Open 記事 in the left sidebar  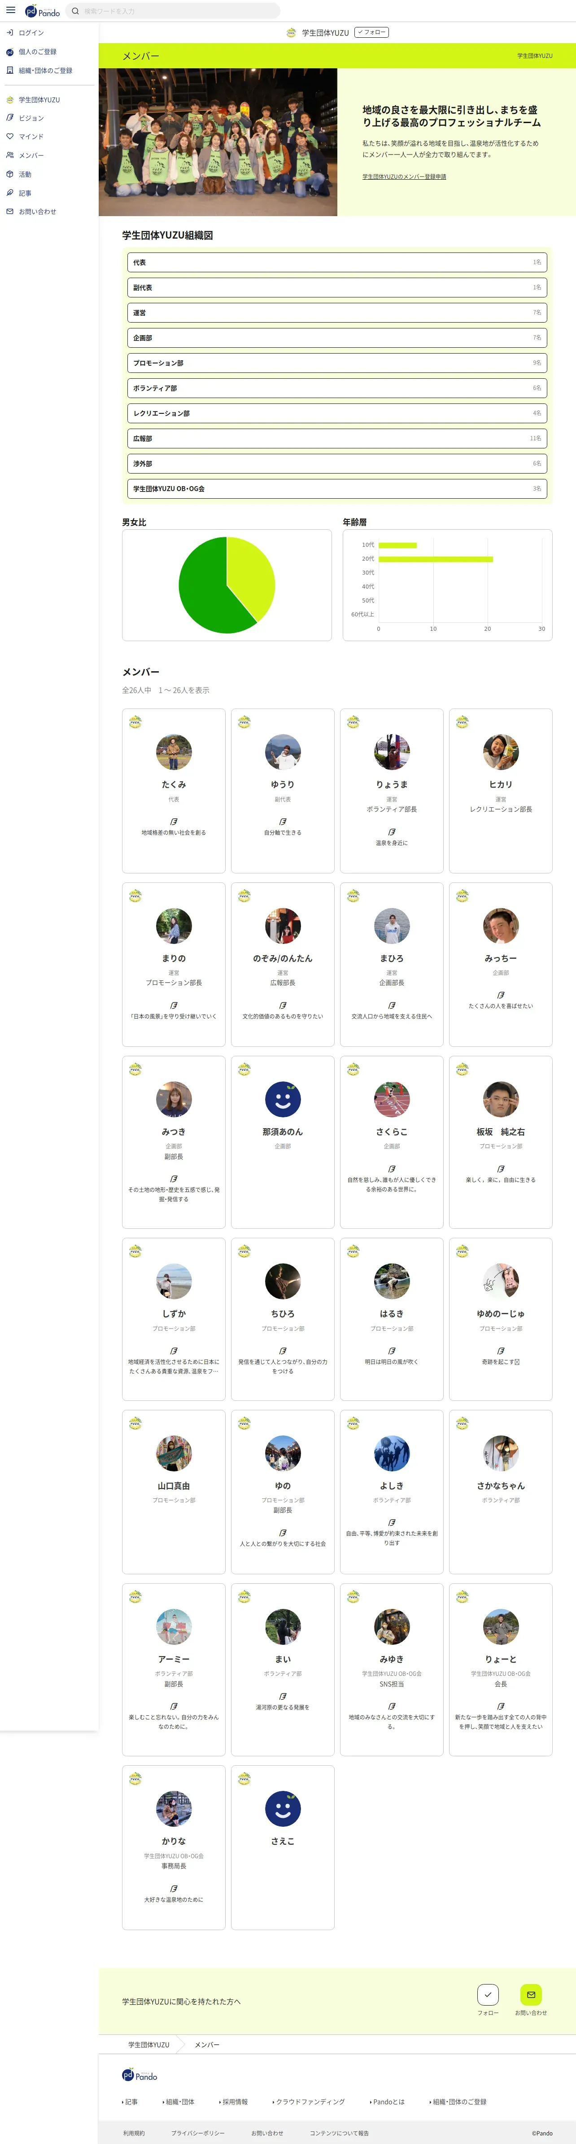(25, 193)
